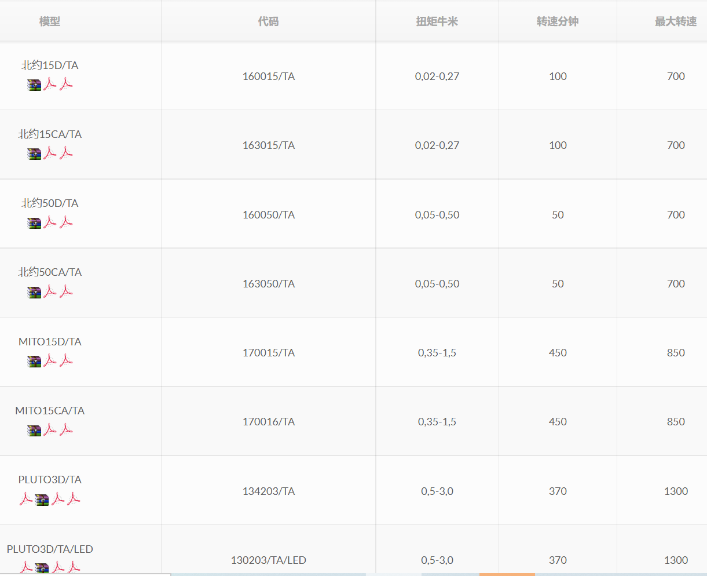Screen dimensions: 707x576
Task: Open the right PDF icon under 北约15D/TA
Action: [66, 85]
